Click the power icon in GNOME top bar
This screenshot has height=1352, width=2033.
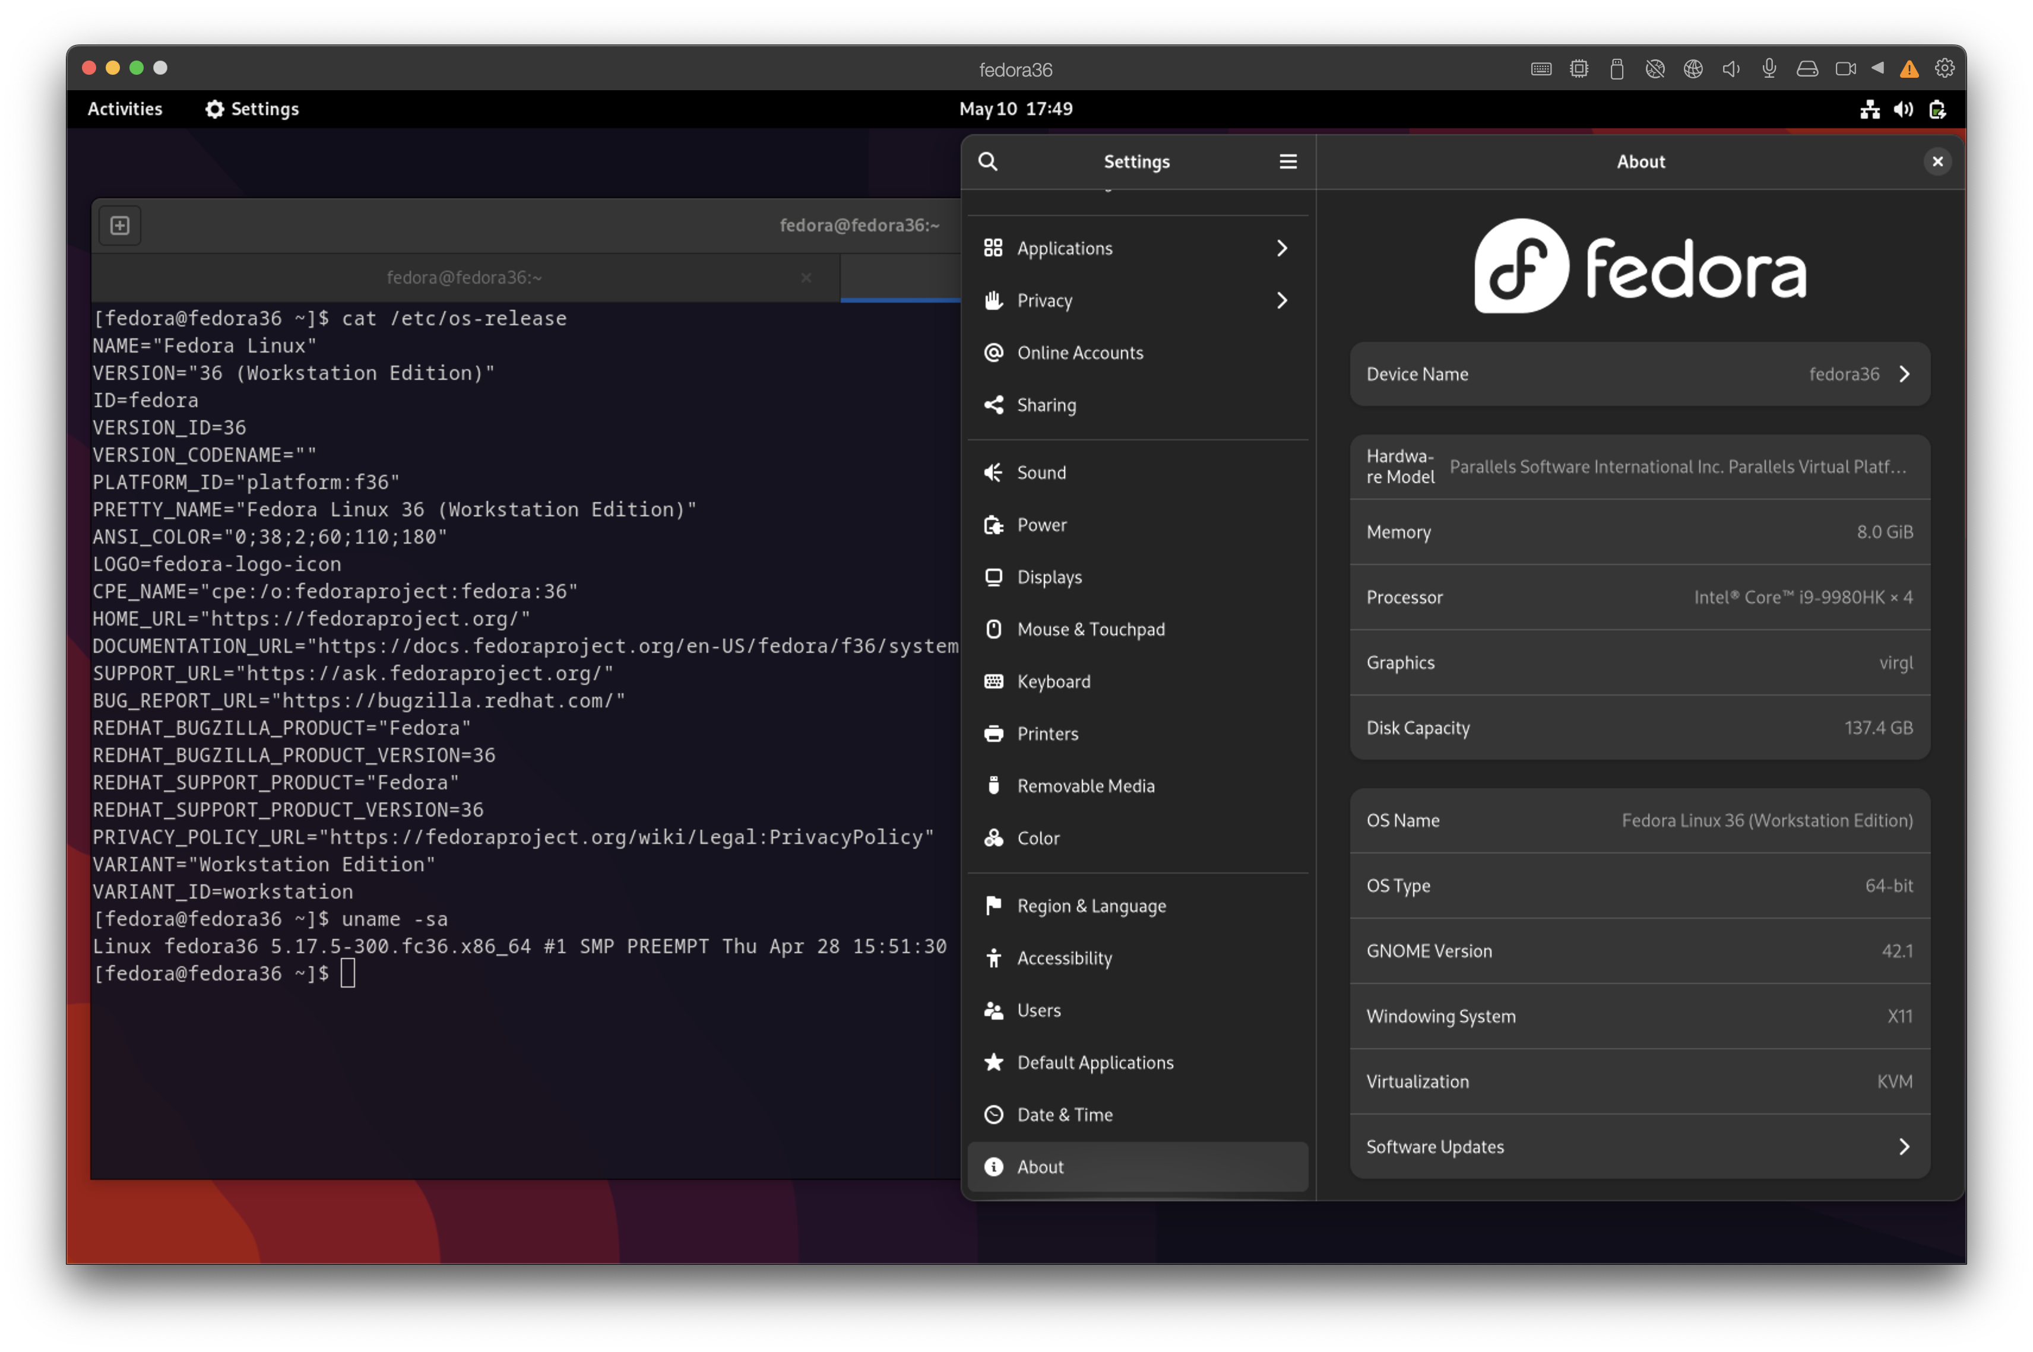tap(1937, 110)
